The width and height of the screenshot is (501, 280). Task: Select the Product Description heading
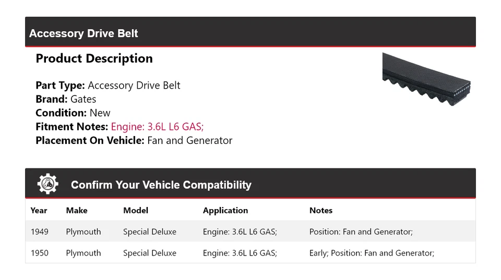point(94,58)
